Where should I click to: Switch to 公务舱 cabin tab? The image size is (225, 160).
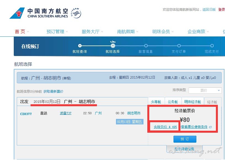tap(173, 102)
